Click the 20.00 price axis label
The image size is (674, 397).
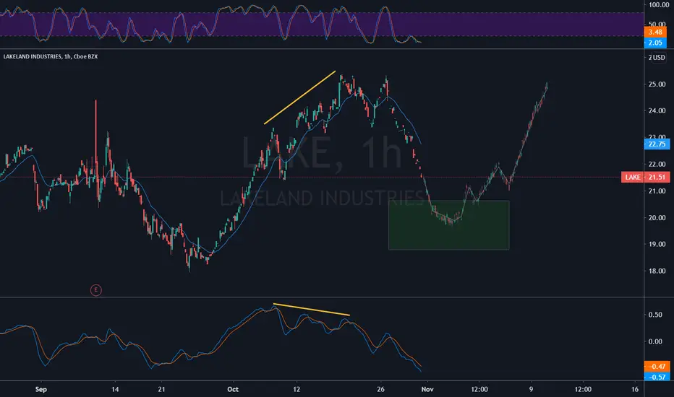657,217
